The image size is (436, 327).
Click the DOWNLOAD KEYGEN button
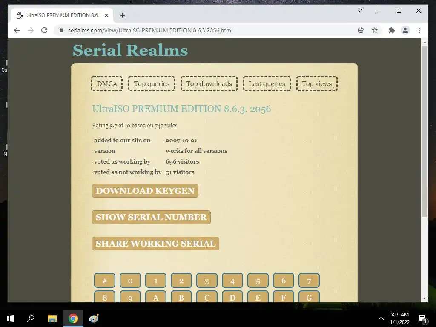tap(145, 191)
